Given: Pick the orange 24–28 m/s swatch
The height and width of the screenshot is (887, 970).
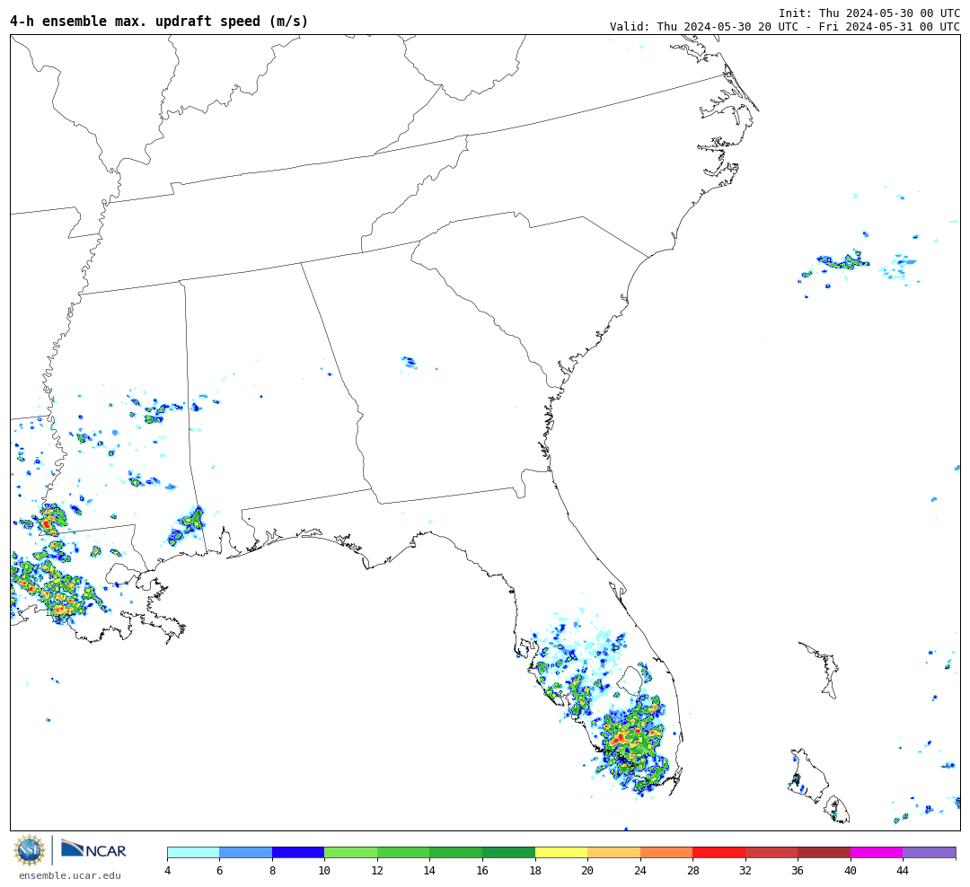Looking at the screenshot, I should pos(666,852).
